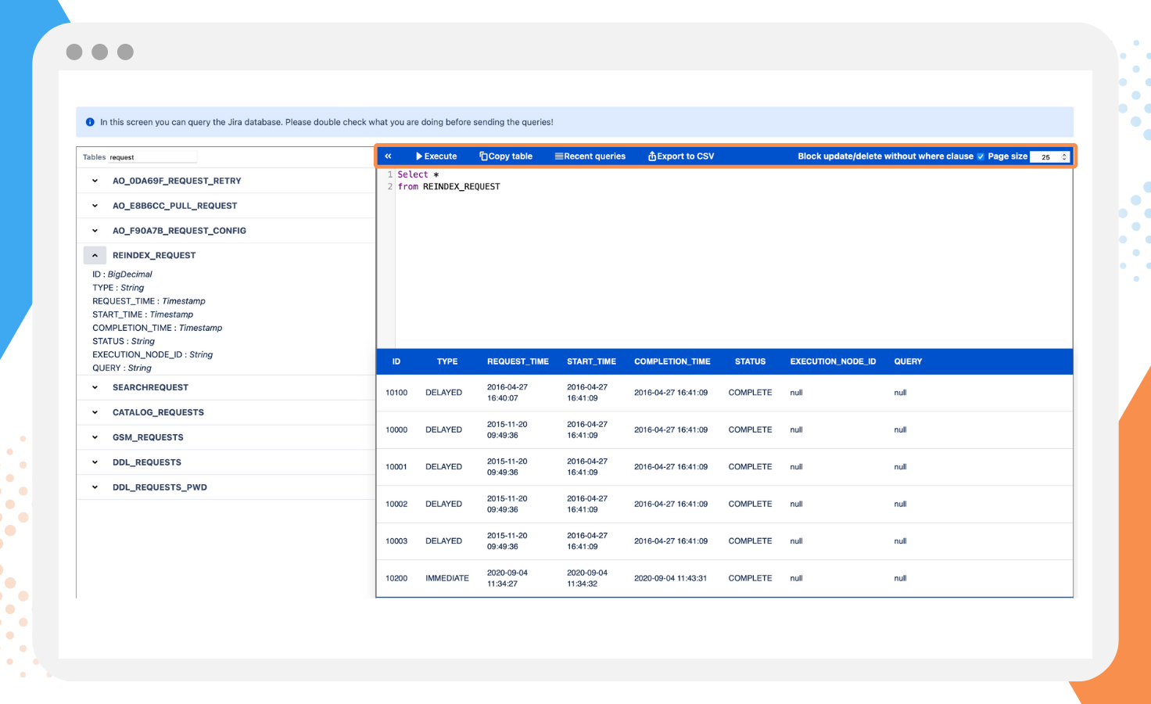Click 'Select *' line in query editor
Image resolution: width=1151 pixels, height=704 pixels.
click(418, 174)
